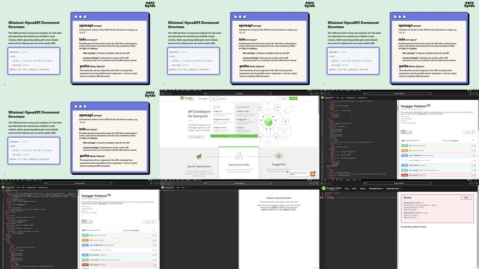The image size is (479, 269).
Task: Click 'Find out more about Swagger' beside code line 47
Action: (x=408, y=123)
